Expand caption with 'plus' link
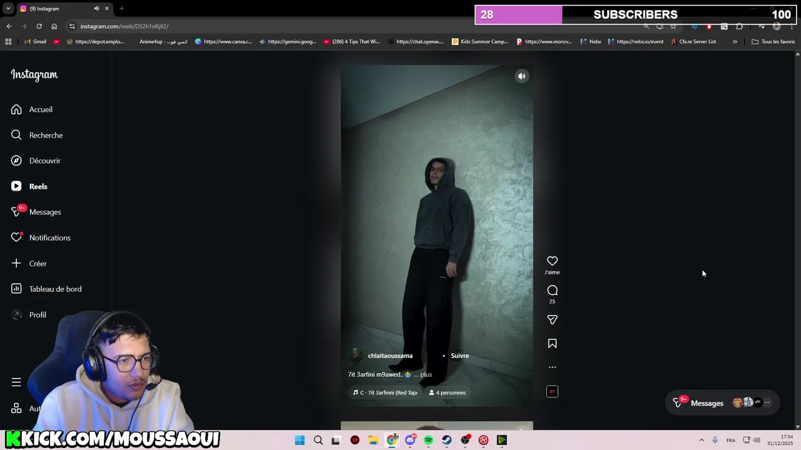 426,374
